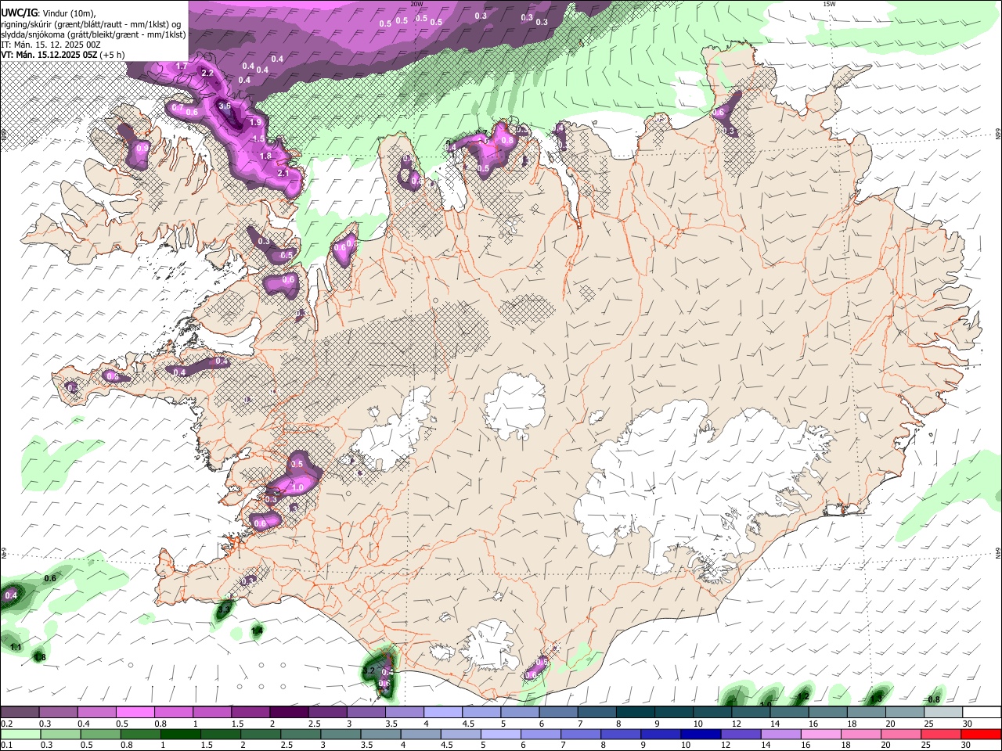Click the bright pink snow swatch starting at 0.5
1002x751 pixels.
click(135, 712)
